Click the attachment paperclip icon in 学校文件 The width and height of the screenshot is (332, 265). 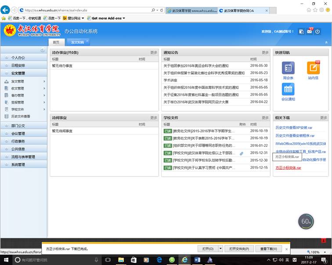pos(241,153)
